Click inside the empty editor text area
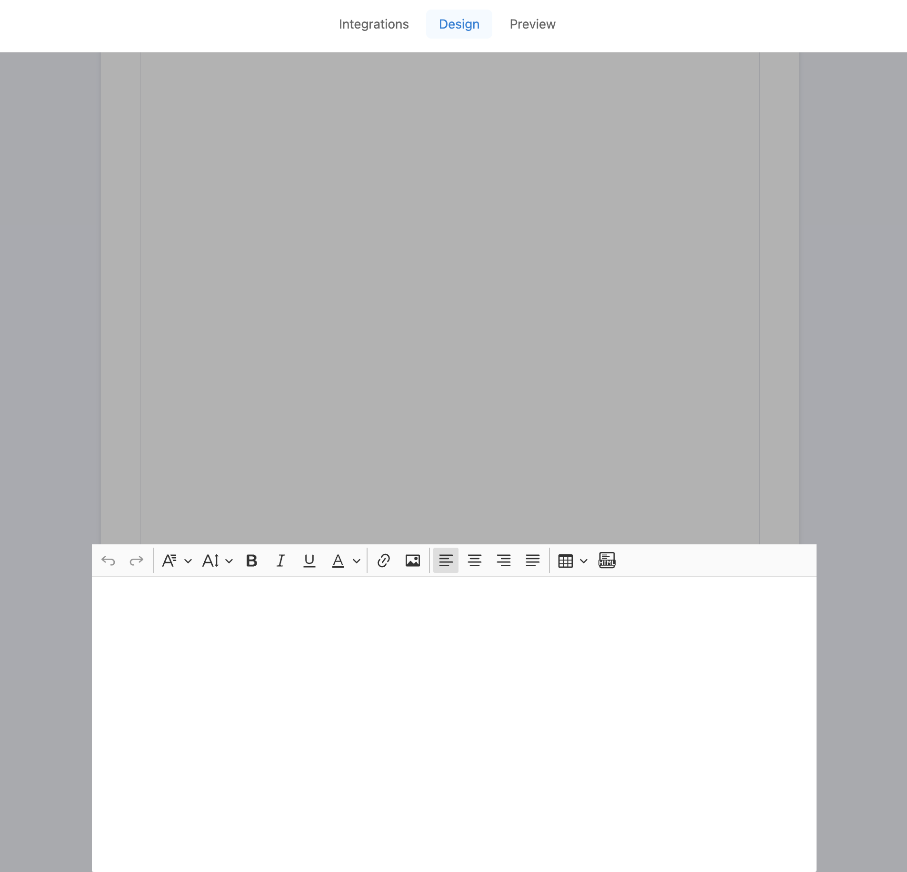The image size is (907, 872). (454, 714)
